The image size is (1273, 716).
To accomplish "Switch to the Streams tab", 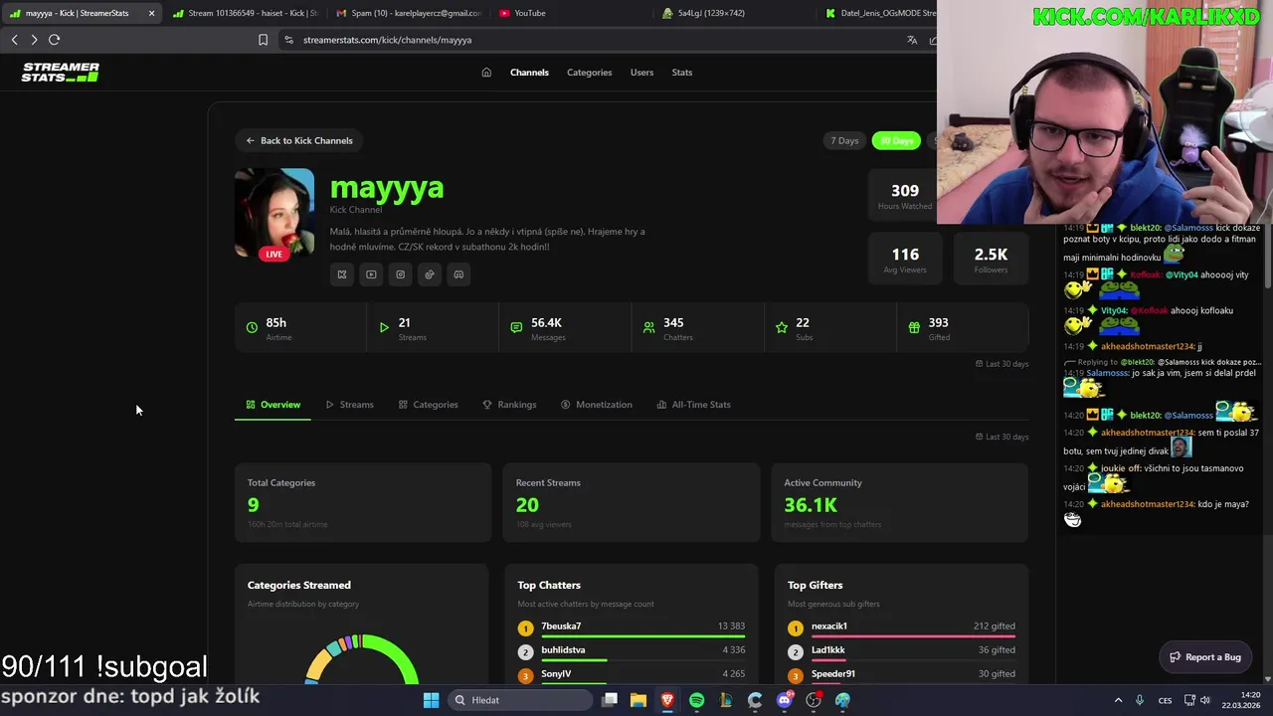I will tap(349, 405).
